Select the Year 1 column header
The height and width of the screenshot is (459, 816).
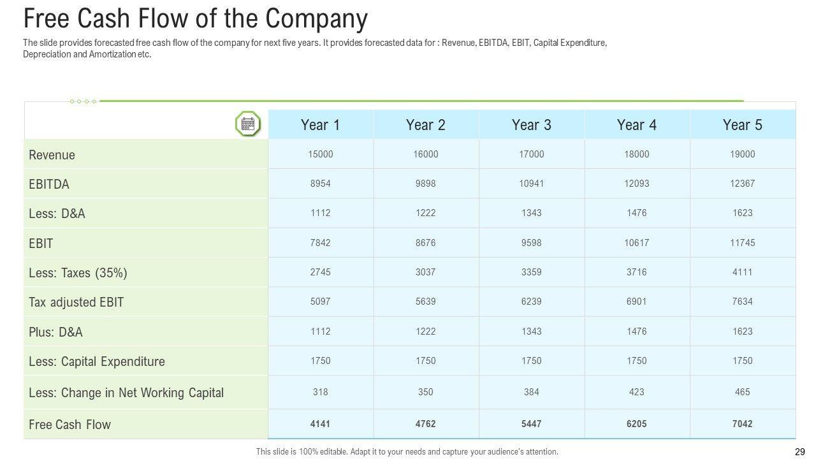(x=320, y=125)
